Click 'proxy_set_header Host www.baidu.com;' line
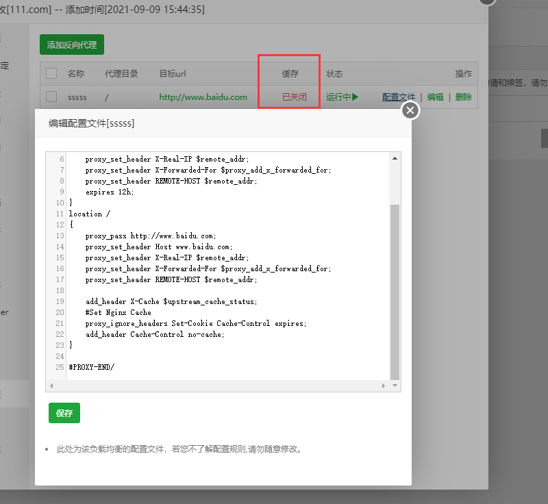This screenshot has height=504, width=548. click(x=159, y=247)
